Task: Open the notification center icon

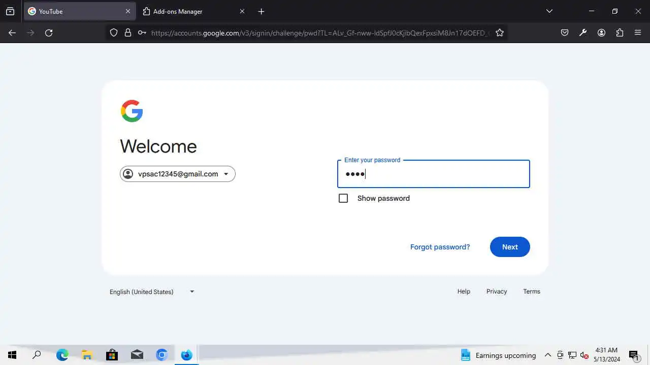Action: tap(634, 355)
